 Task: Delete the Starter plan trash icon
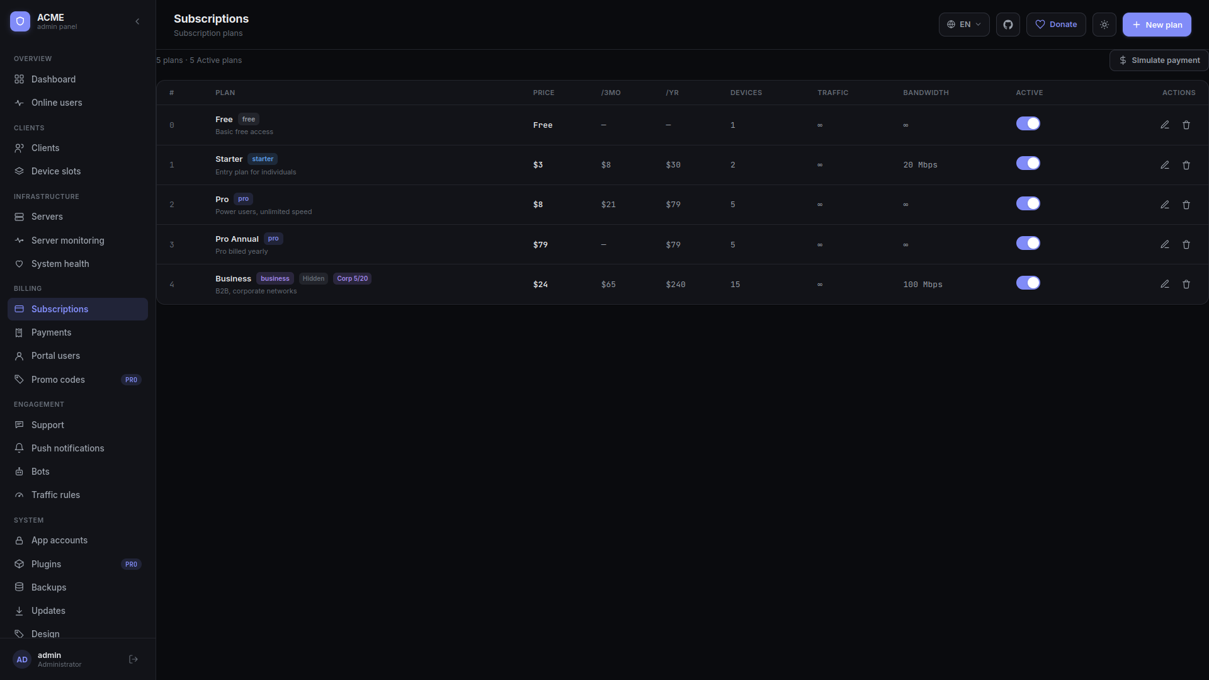click(x=1186, y=165)
